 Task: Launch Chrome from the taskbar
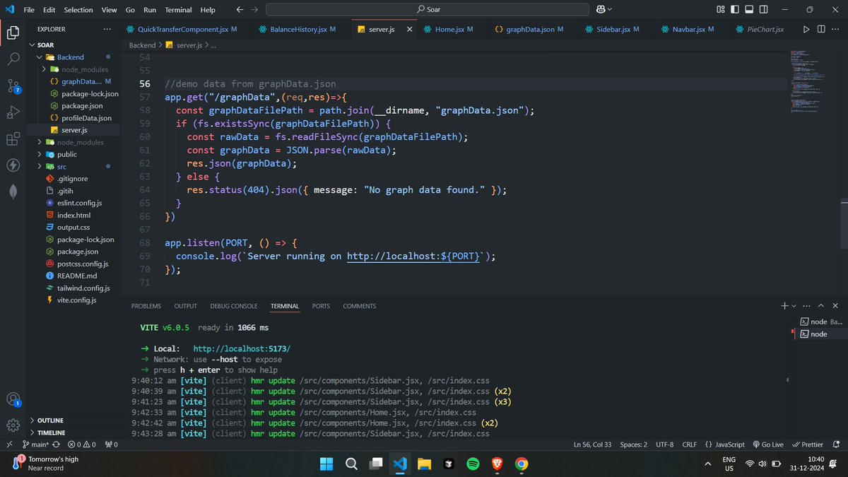(522, 464)
